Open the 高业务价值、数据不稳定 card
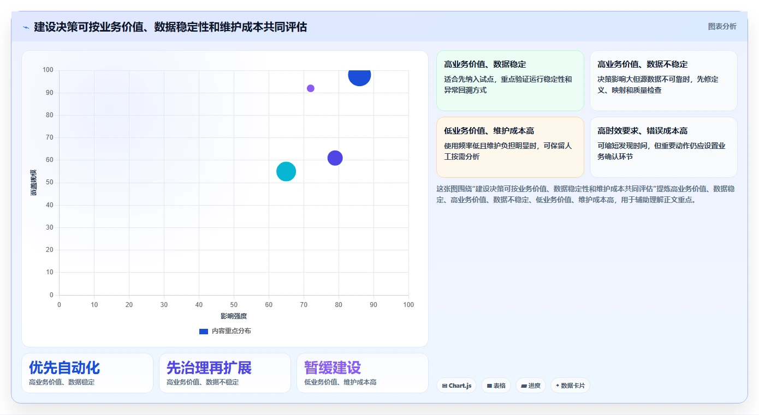Viewport: 759px width, 415px height. point(663,81)
